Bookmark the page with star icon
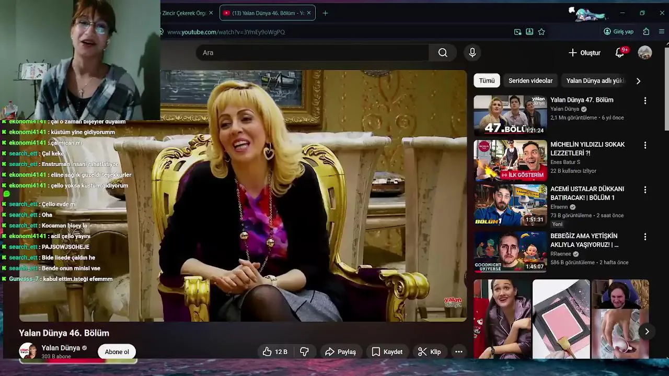The image size is (669, 376). coord(541,32)
